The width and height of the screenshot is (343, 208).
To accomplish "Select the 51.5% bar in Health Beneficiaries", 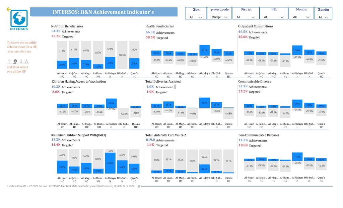I will pos(217,53).
